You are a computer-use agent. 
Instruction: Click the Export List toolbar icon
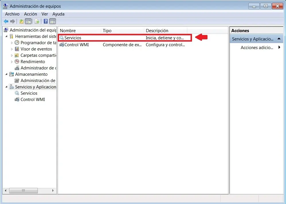pos(37,21)
